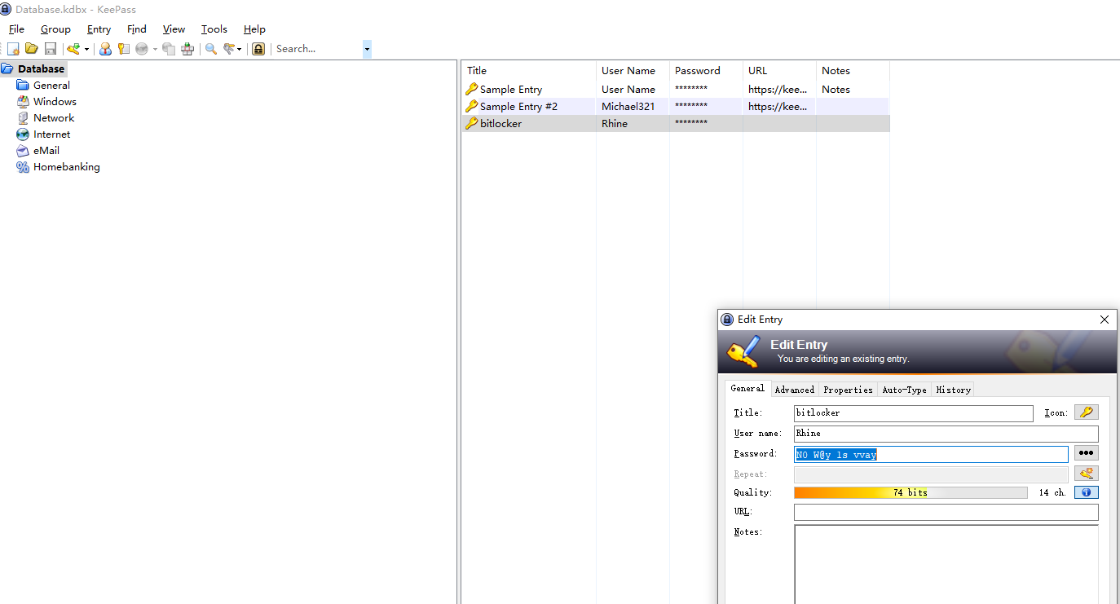This screenshot has height=604, width=1120.
Task: Select the Sample Entry #2 row
Action: point(676,106)
